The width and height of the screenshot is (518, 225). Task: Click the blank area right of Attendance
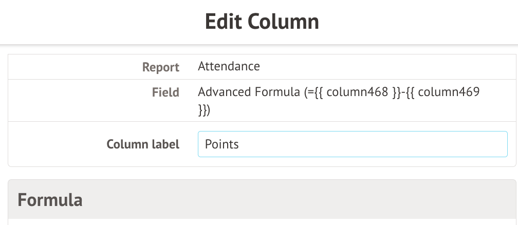(385, 66)
